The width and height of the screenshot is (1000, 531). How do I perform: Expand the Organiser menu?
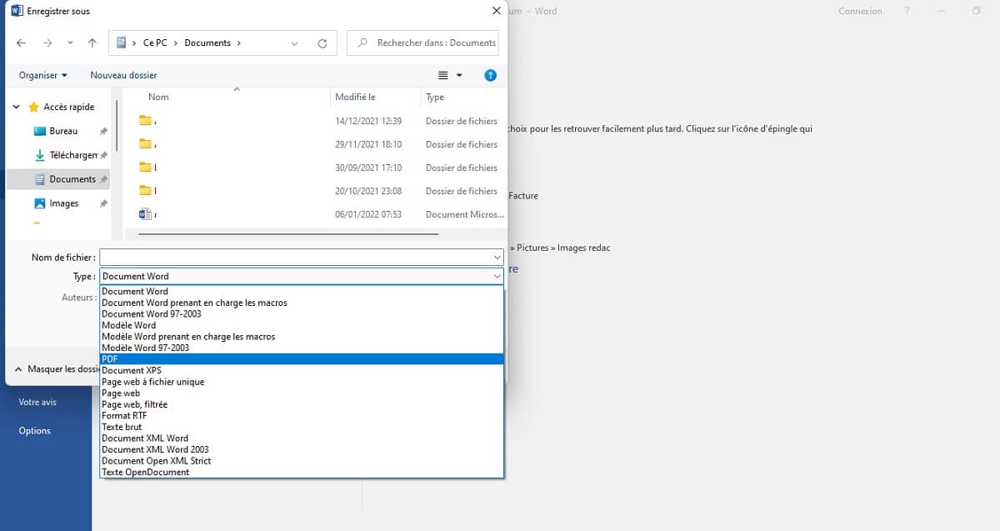tap(42, 75)
